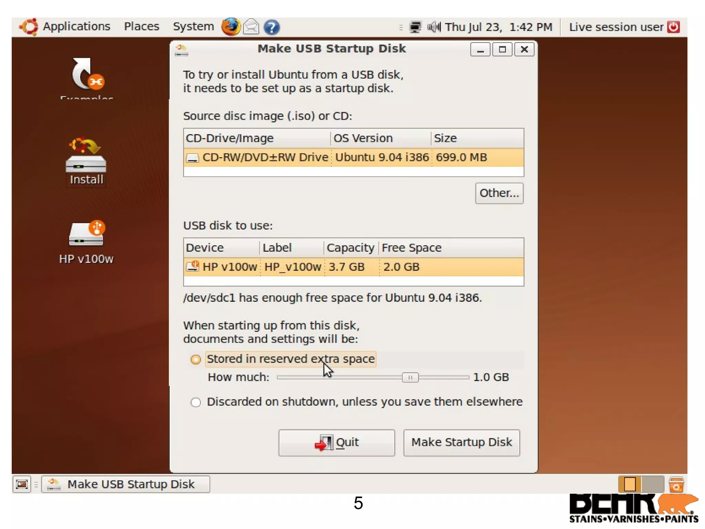The height and width of the screenshot is (529, 705).
Task: Click the Evolution mail envelope icon
Action: (x=251, y=27)
